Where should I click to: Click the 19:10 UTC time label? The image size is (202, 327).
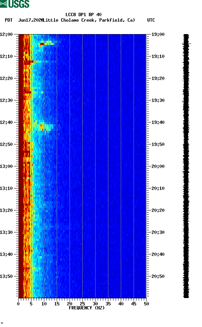pyautogui.click(x=158, y=56)
